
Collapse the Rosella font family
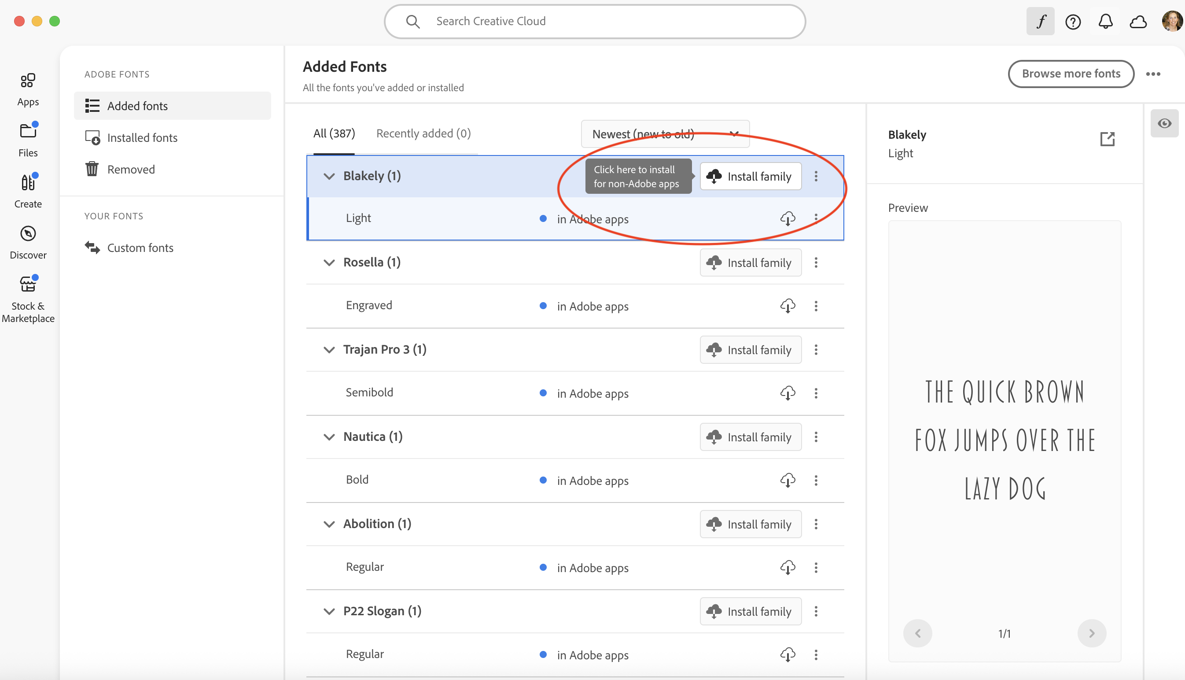click(329, 262)
